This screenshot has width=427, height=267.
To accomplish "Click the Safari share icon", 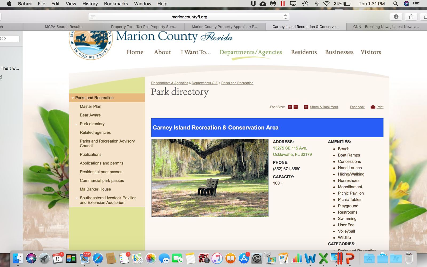I will coord(411,17).
